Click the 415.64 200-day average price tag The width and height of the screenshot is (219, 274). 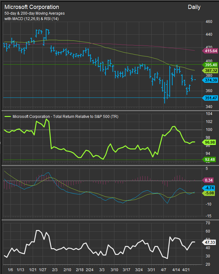click(210, 51)
